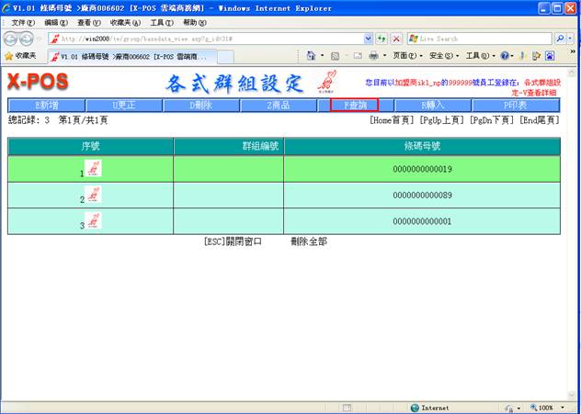Click the row 3 record icon
581x414 pixels.
93,221
